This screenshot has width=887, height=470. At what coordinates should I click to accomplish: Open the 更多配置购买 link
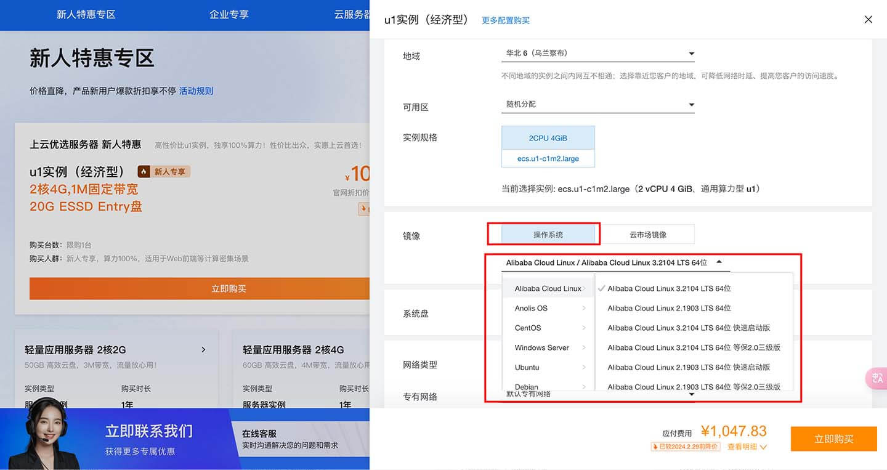click(x=506, y=20)
